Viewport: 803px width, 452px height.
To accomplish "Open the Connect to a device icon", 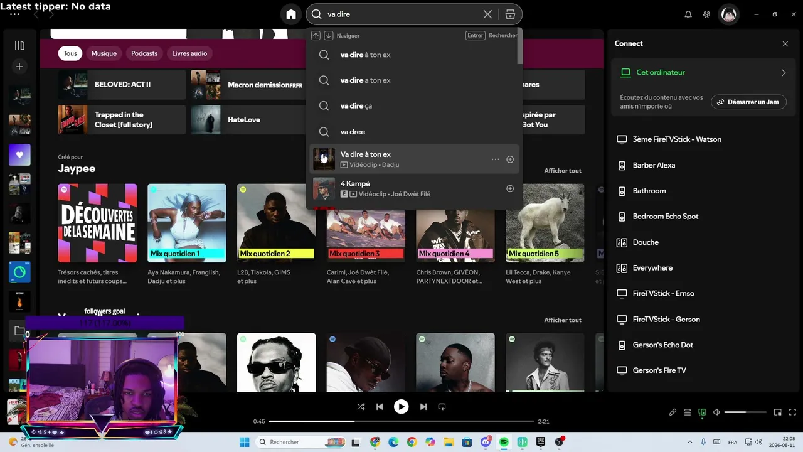I will (x=702, y=412).
